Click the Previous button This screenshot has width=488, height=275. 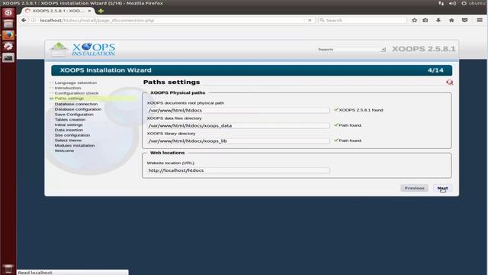(x=414, y=188)
